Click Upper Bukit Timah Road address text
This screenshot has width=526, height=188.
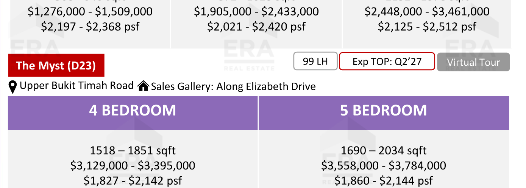click(77, 85)
